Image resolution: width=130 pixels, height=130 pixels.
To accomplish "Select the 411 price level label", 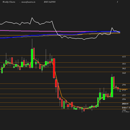I will click(x=124, y=57).
